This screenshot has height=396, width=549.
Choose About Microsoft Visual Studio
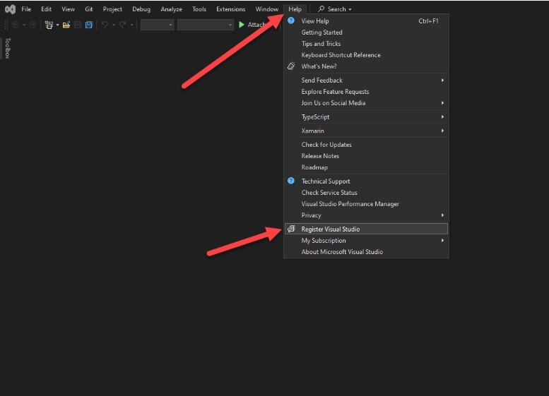pyautogui.click(x=342, y=252)
